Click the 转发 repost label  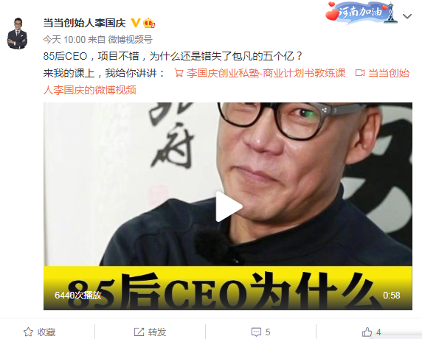157,332
